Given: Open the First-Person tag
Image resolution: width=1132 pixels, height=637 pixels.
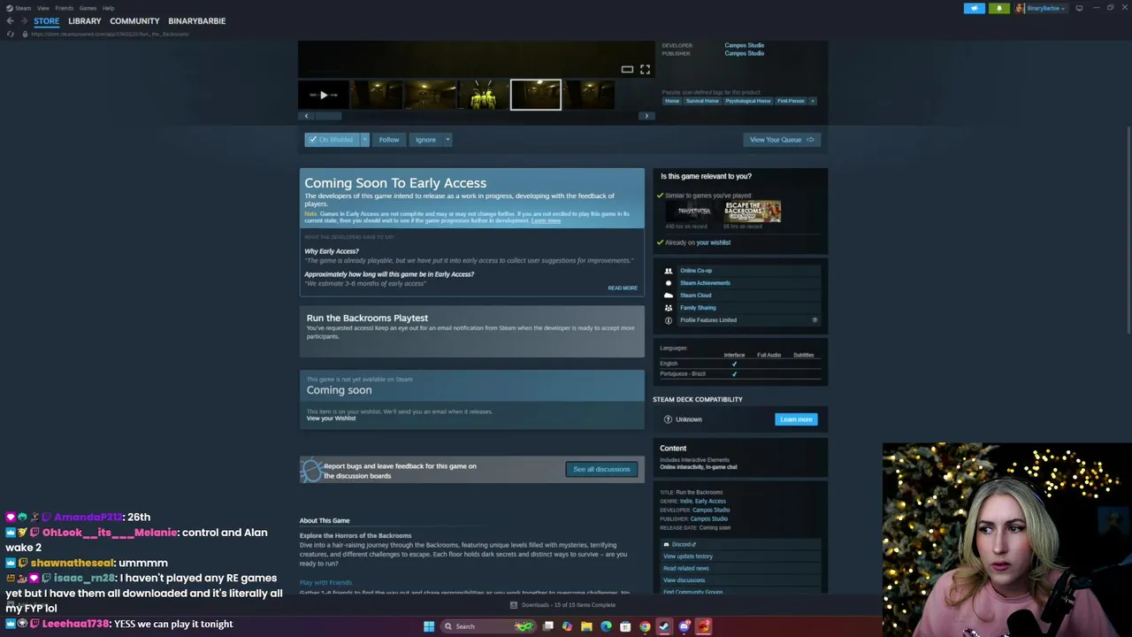Looking at the screenshot, I should pos(791,101).
